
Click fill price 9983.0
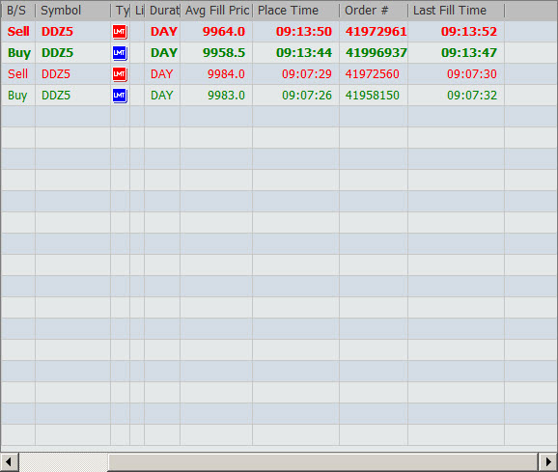pyautogui.click(x=226, y=96)
